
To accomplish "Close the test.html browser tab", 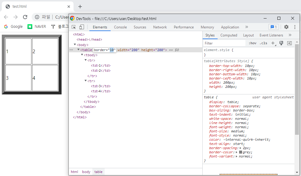I will point(69,7).
